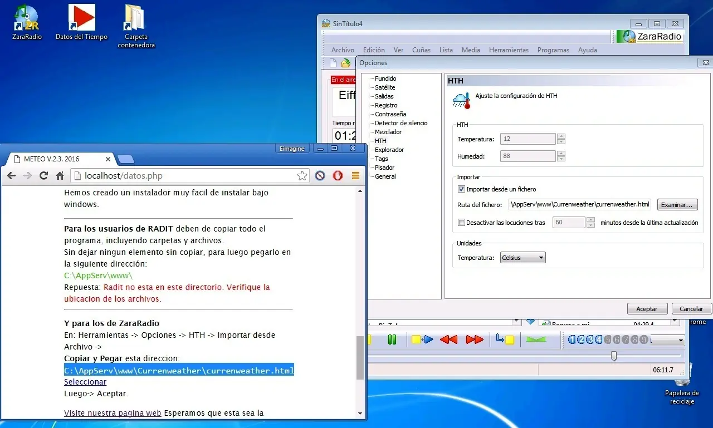Open the Carpeta contenedora folder shortcut
This screenshot has width=713, height=428.
(x=136, y=26)
